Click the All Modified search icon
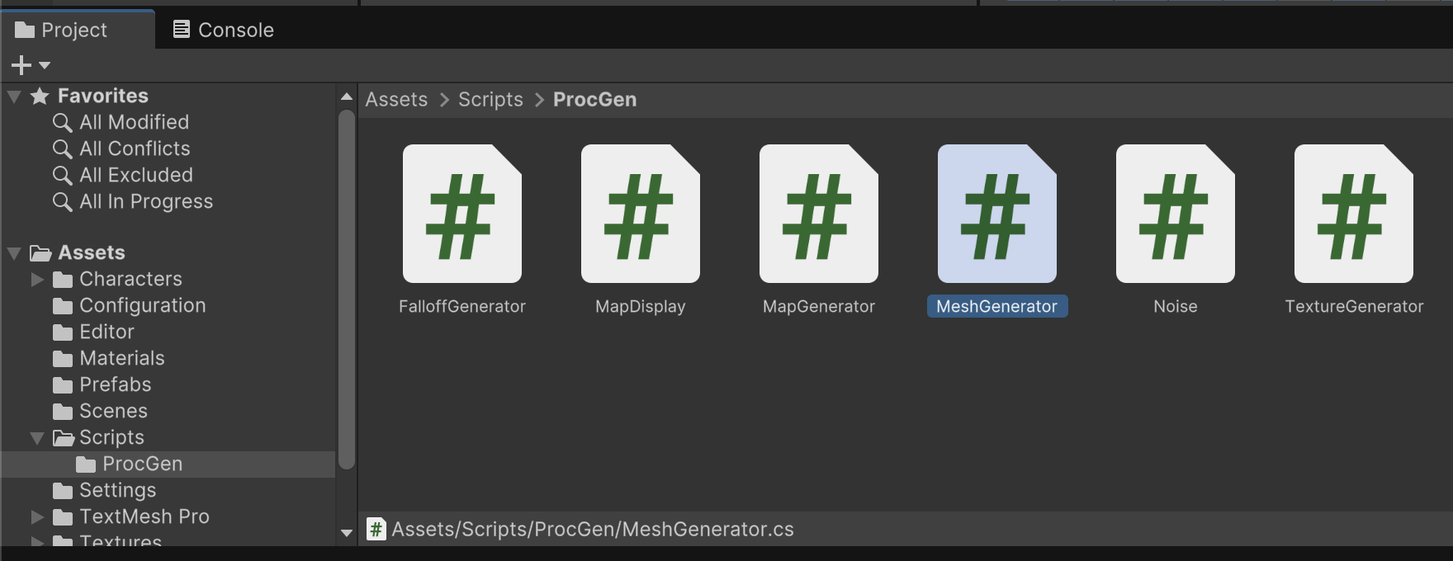 coord(62,123)
